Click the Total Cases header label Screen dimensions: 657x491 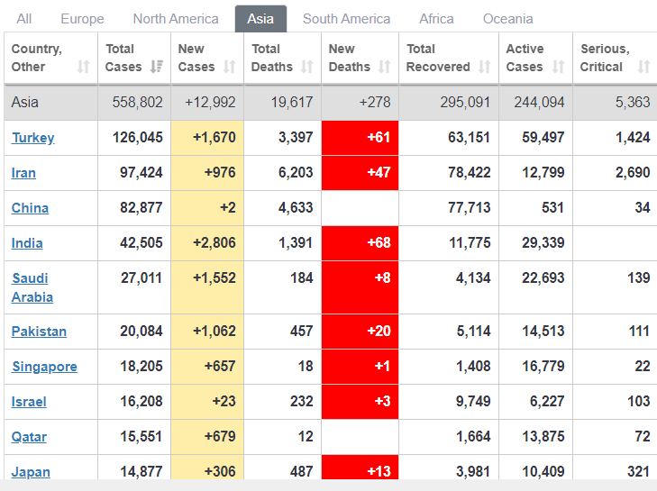coord(123,58)
